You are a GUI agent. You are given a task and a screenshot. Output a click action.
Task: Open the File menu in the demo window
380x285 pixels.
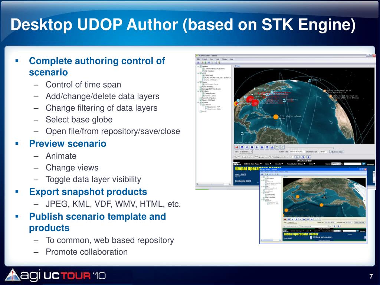[199, 59]
